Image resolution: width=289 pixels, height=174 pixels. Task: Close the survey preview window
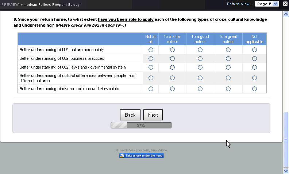coord(285,4)
